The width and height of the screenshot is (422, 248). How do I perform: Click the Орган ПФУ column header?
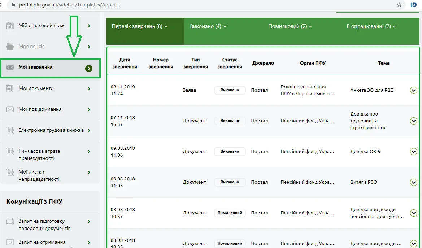(313, 63)
